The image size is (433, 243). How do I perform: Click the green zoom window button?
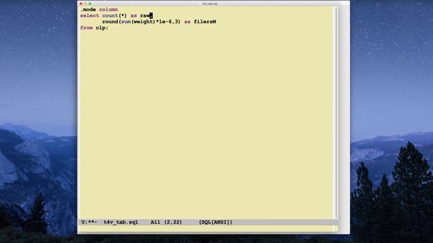[90, 3]
